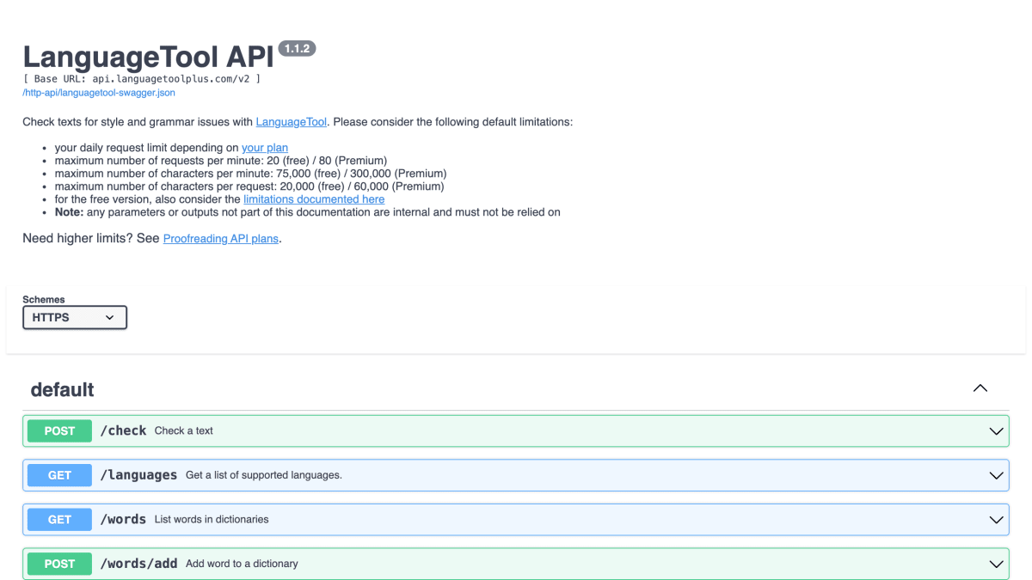Click the GET badge of /languages
Screen dimensions: 1032x580
(x=59, y=475)
